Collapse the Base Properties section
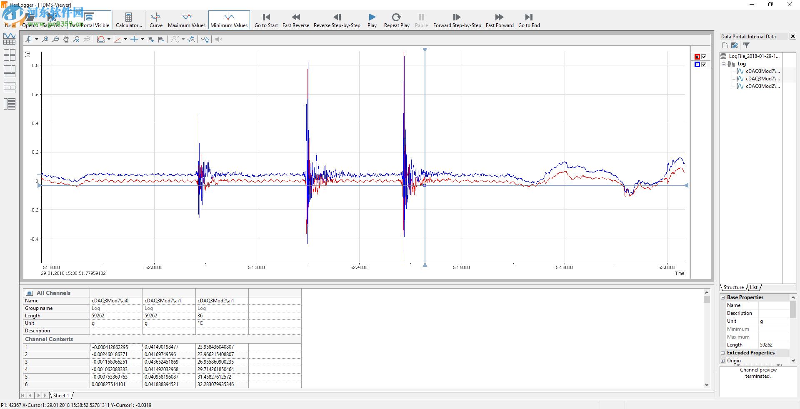The height and width of the screenshot is (409, 800). coord(723,297)
